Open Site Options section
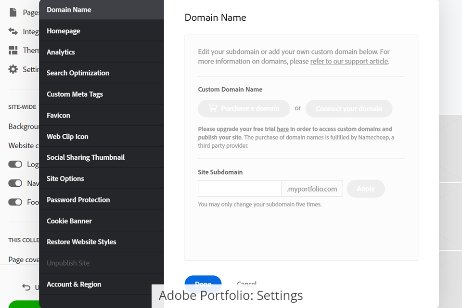The width and height of the screenshot is (462, 308). [x=102, y=179]
